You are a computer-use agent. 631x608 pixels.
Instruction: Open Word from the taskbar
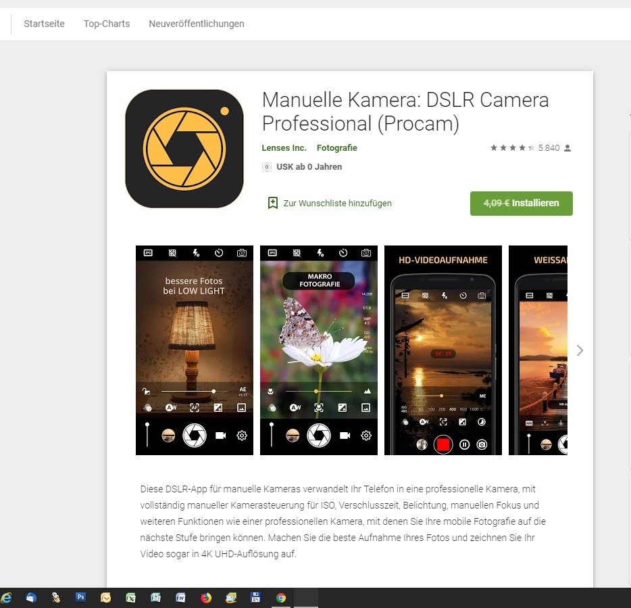(180, 598)
